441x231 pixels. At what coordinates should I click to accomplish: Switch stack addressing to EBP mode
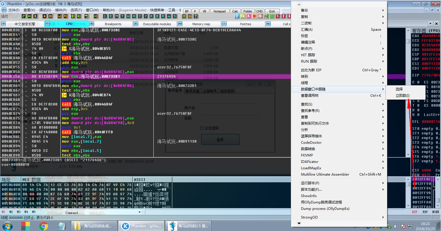(425, 212)
